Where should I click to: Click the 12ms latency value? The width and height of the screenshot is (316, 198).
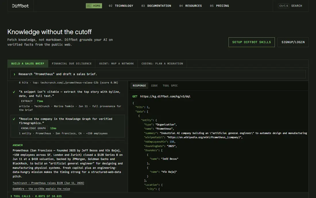coord(53,128)
